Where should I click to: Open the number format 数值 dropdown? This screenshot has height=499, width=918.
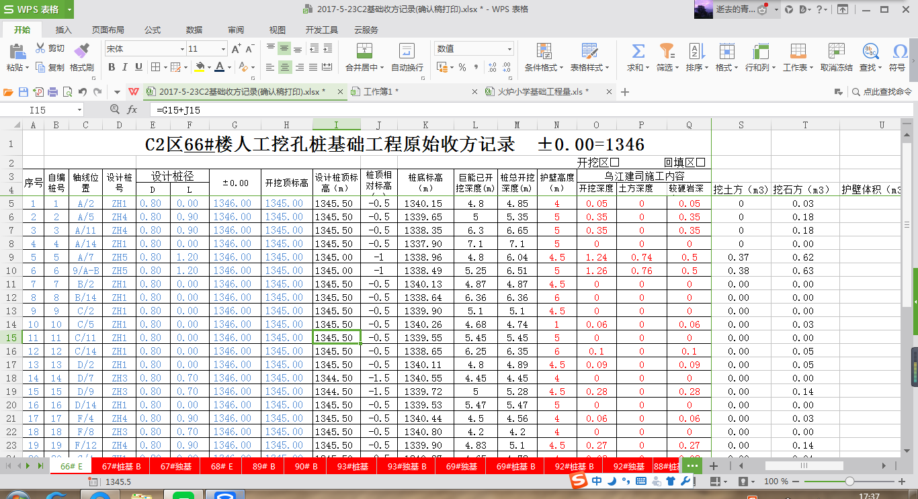pos(509,49)
